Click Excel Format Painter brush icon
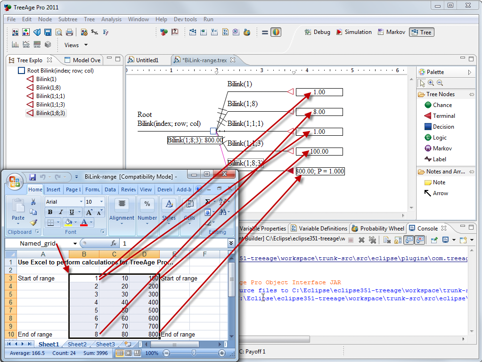The width and height of the screenshot is (482, 362). 33,222
